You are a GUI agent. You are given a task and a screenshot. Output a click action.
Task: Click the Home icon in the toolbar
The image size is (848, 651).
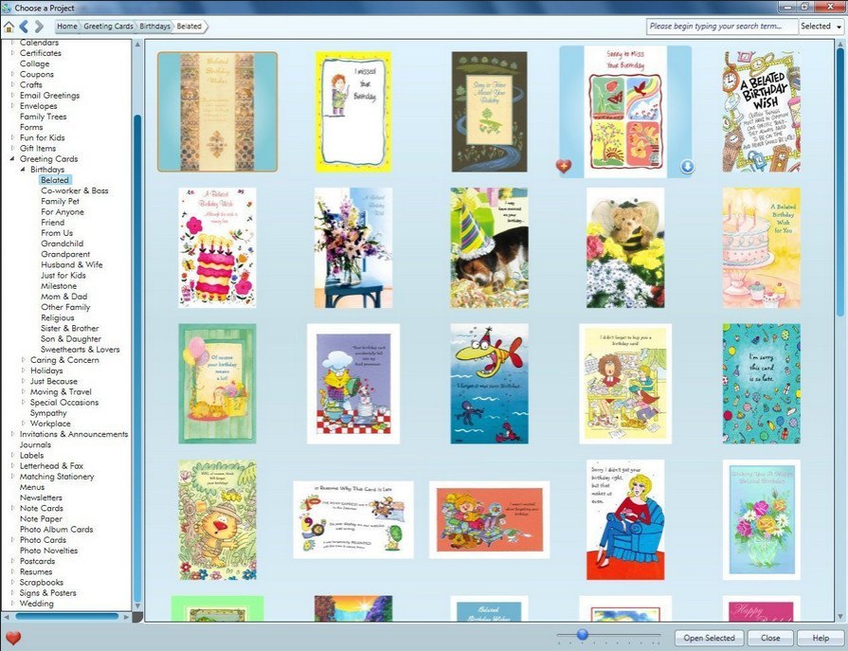(9, 27)
